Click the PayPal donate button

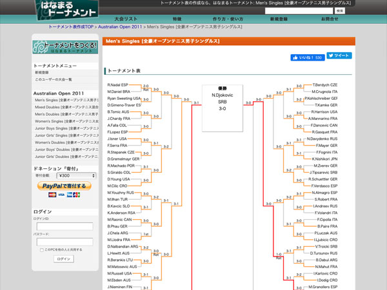(x=64, y=186)
